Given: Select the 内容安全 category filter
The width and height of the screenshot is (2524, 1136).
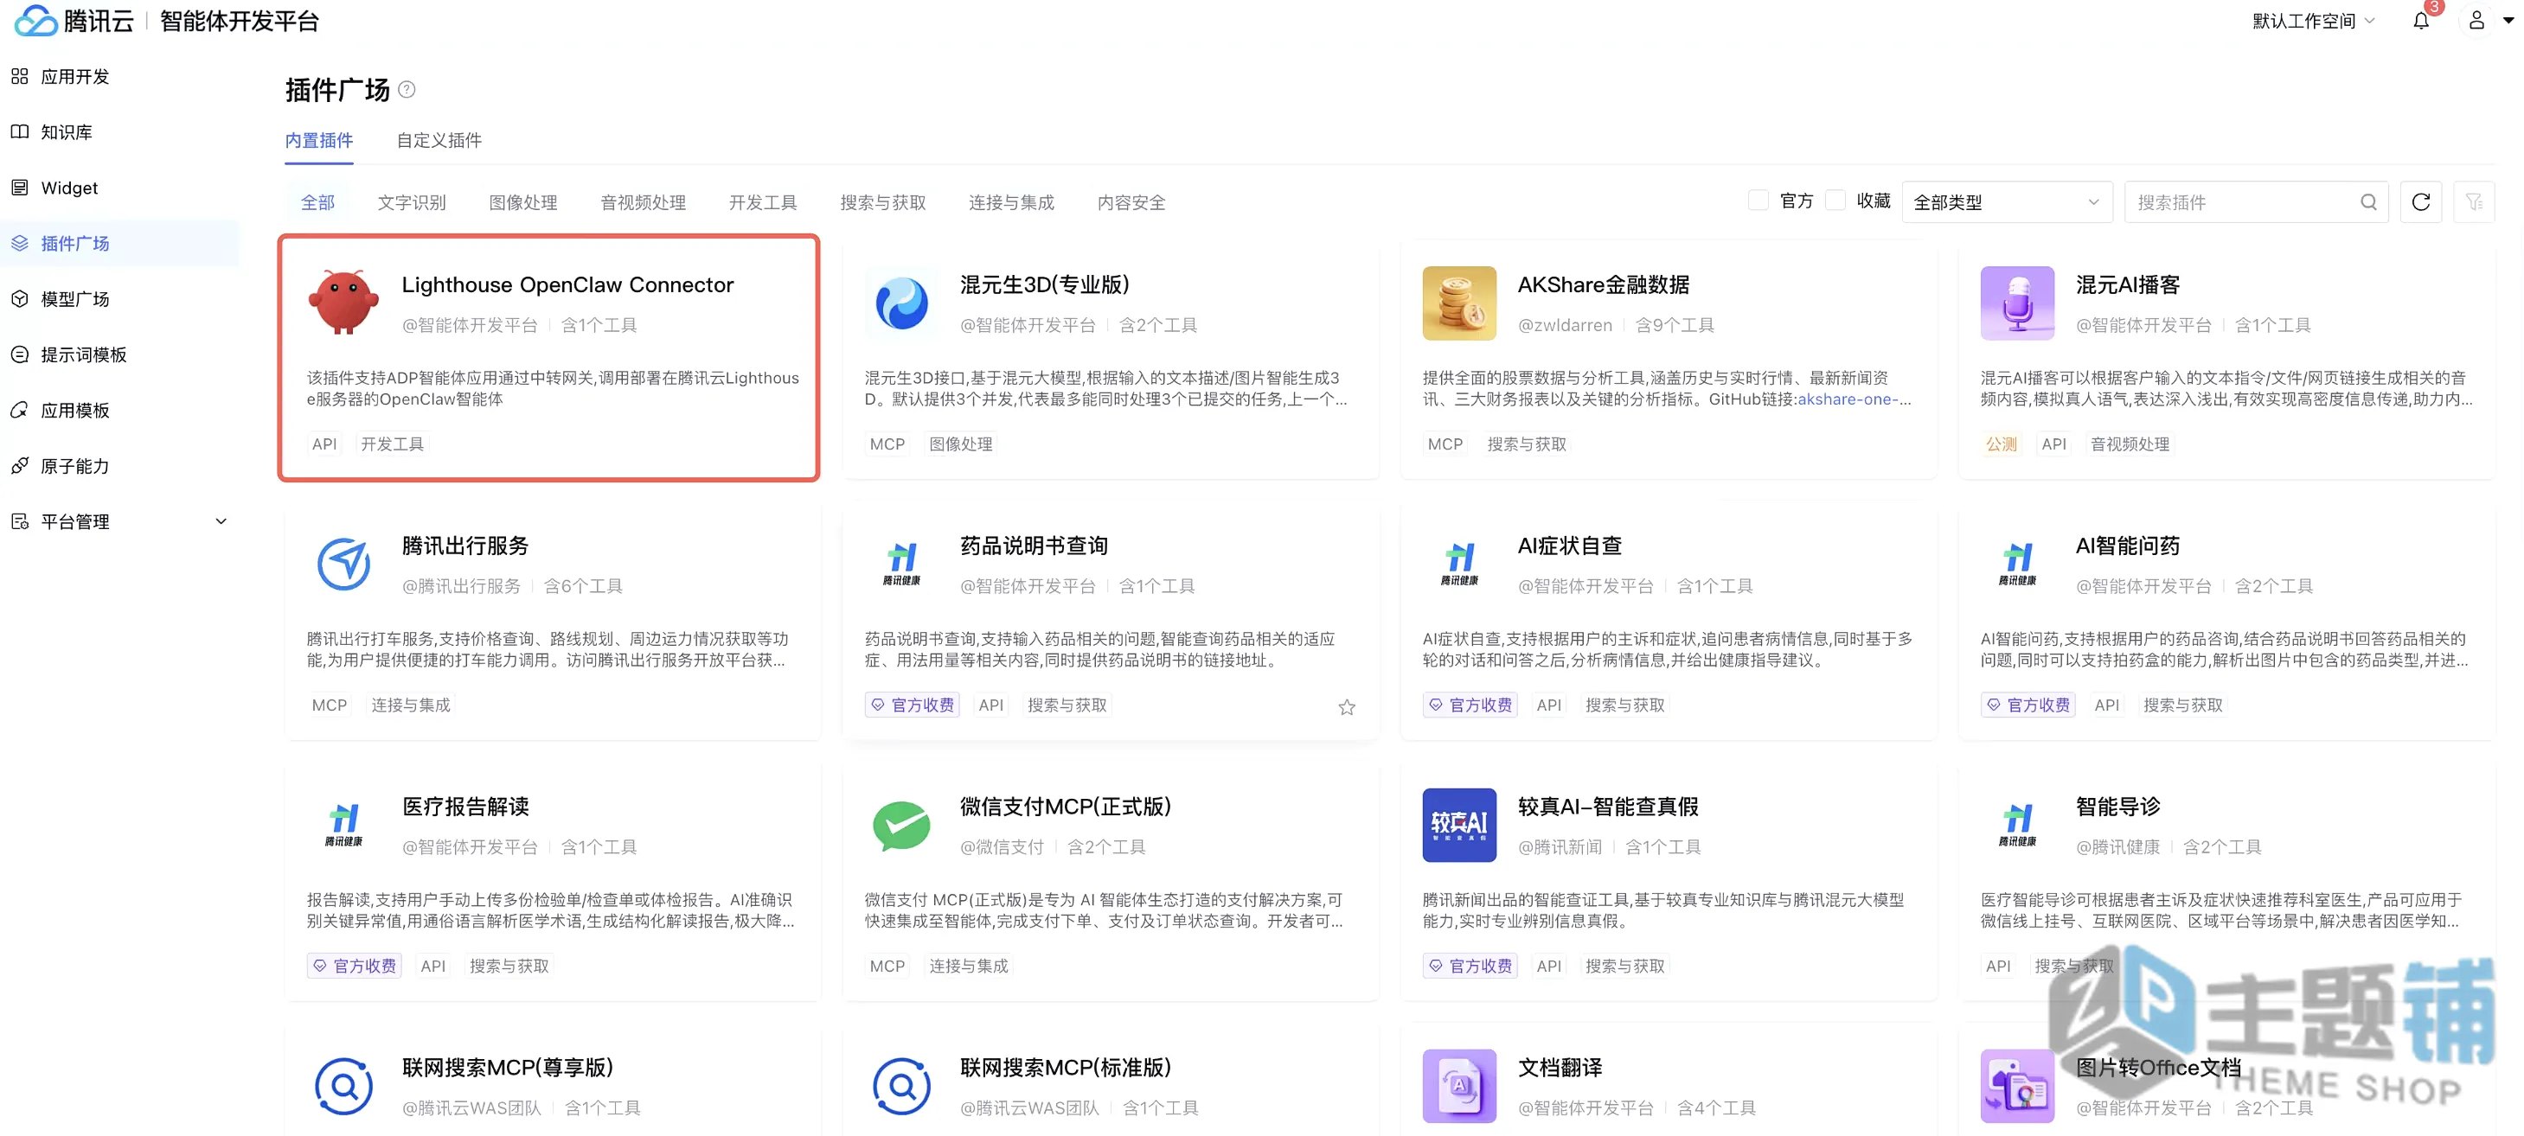Looking at the screenshot, I should click(1131, 201).
